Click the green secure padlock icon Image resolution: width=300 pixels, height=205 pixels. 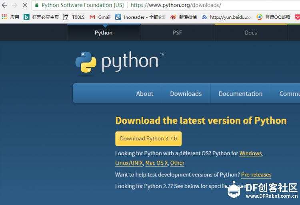[37, 5]
